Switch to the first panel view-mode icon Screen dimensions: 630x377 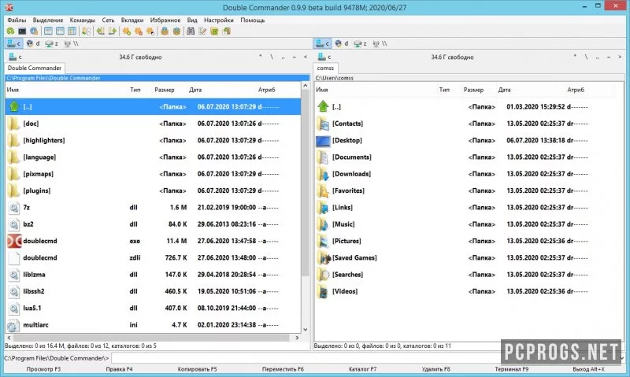48,31
